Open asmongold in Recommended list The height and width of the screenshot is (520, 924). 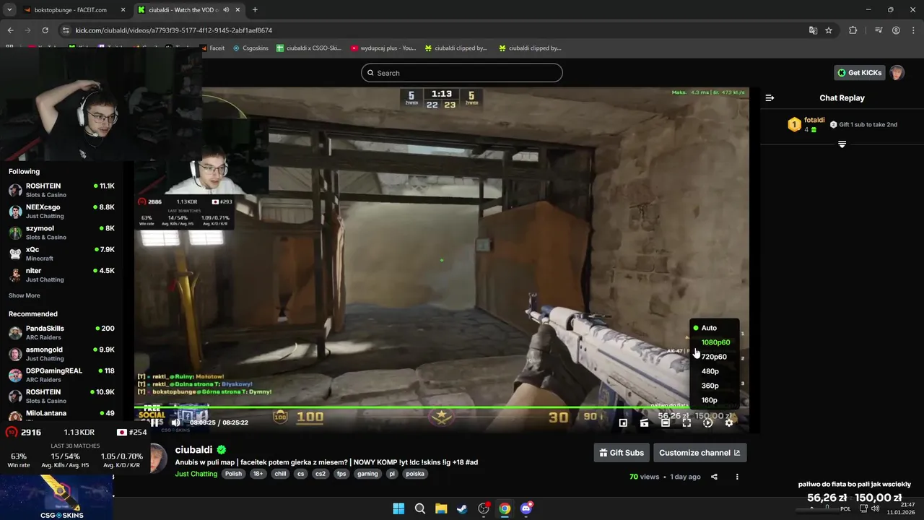pyautogui.click(x=61, y=354)
